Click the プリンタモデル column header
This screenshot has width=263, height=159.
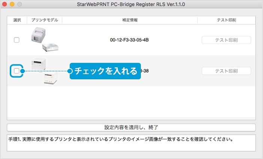(45, 20)
